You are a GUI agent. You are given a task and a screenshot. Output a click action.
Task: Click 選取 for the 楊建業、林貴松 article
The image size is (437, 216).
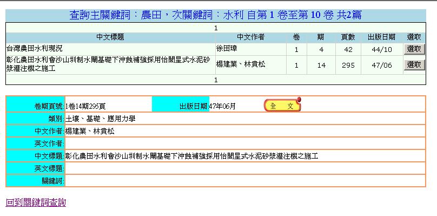[x=414, y=65]
